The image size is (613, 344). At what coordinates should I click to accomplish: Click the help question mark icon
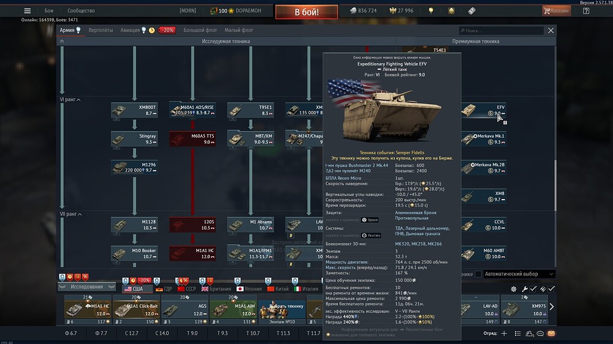(x=586, y=11)
